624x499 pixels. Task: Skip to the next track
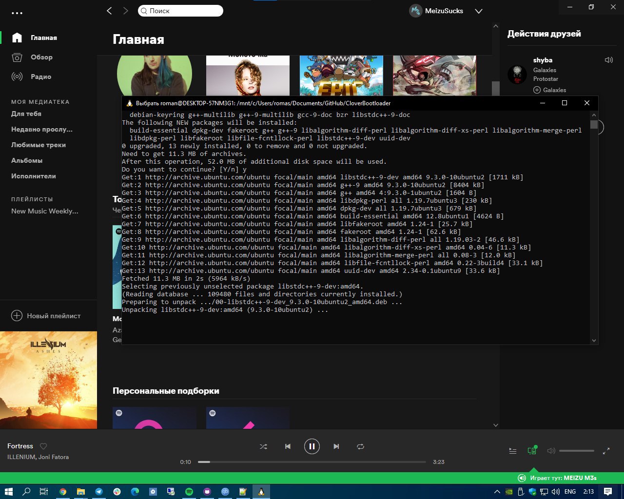click(x=336, y=446)
